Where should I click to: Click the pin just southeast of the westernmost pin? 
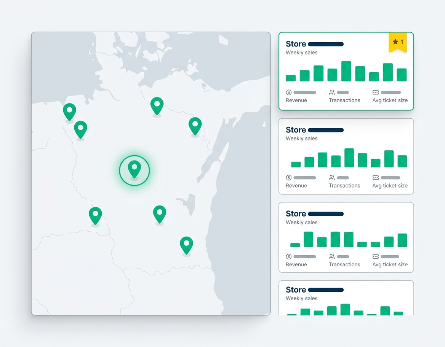81,130
